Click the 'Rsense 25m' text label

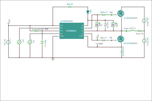click(x=123, y=51)
